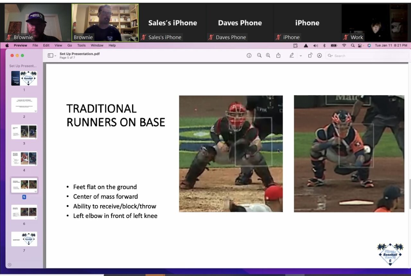Show document info via the circled-i icon
Screen dimensions: 411x276
(249, 55)
